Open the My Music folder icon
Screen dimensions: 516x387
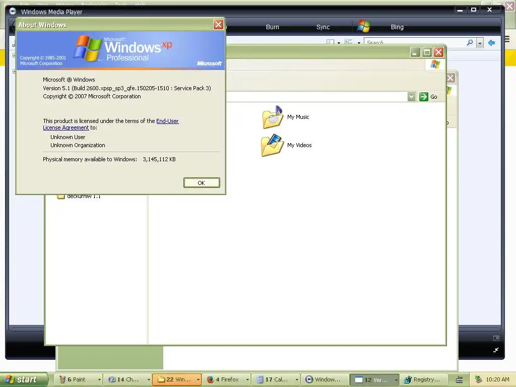click(x=273, y=117)
